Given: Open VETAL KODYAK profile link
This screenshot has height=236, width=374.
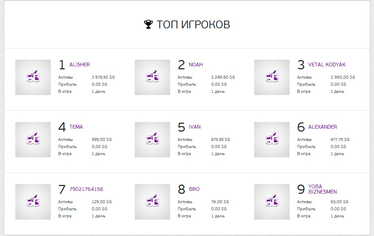Looking at the screenshot, I should coord(327,64).
